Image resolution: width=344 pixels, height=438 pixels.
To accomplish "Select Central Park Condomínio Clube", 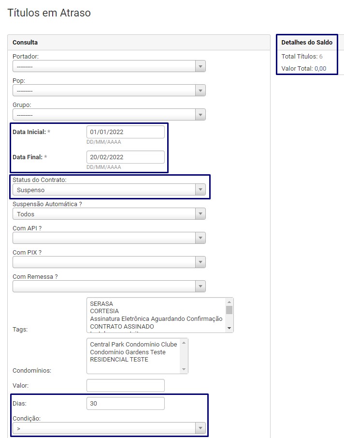I will click(133, 345).
